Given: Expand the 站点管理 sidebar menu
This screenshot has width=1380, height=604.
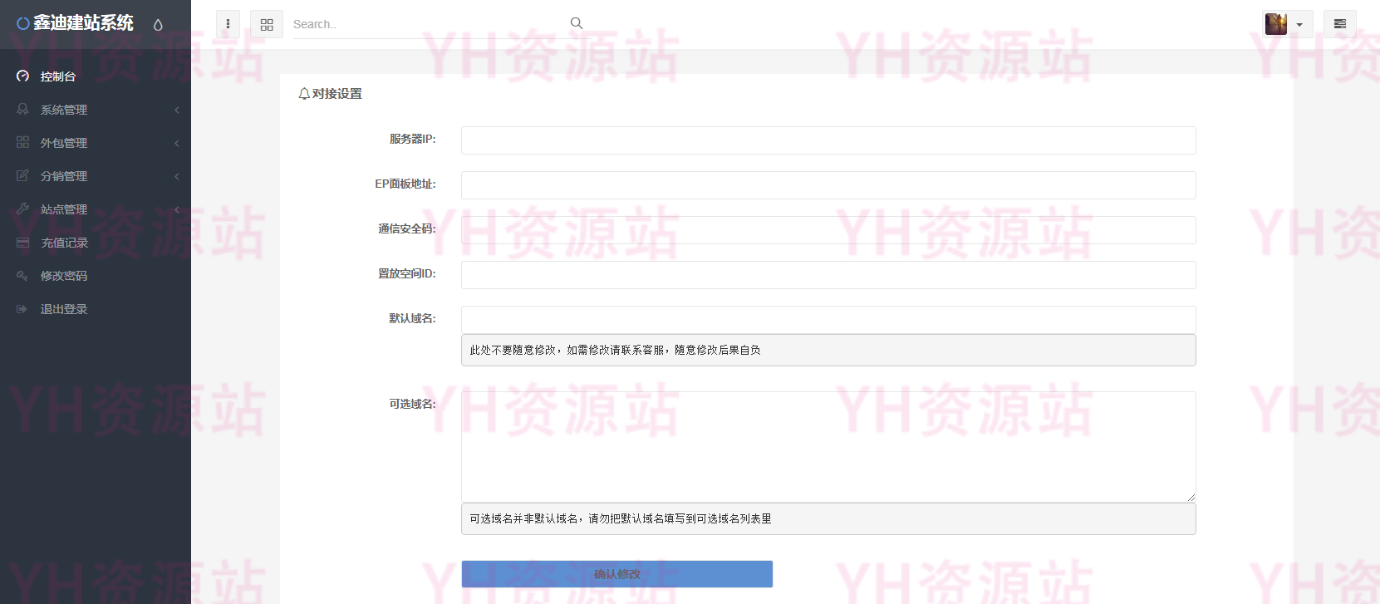Looking at the screenshot, I should click(64, 209).
